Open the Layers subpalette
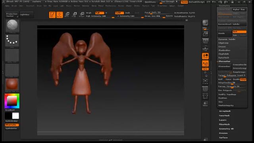The width and height of the screenshot is (254, 143). [x=223, y=120]
